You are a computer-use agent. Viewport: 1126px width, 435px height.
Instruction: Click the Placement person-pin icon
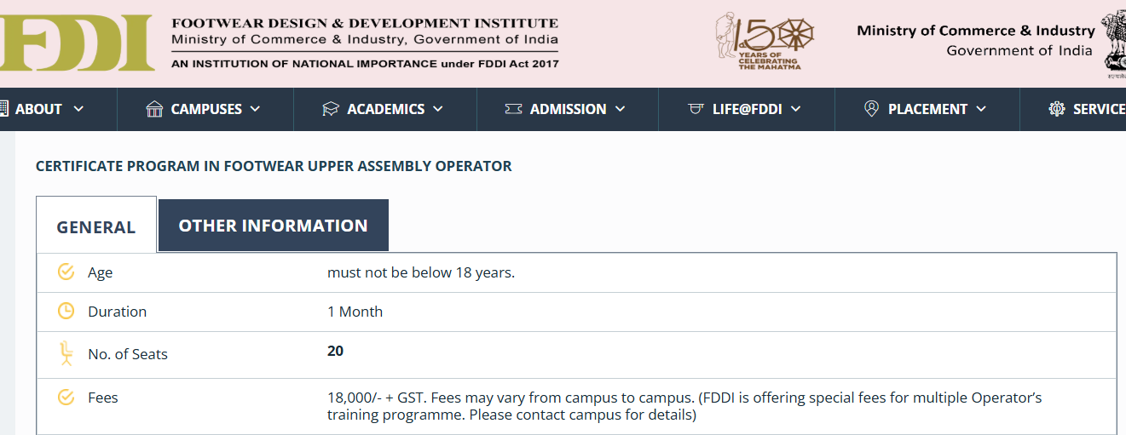tap(871, 109)
